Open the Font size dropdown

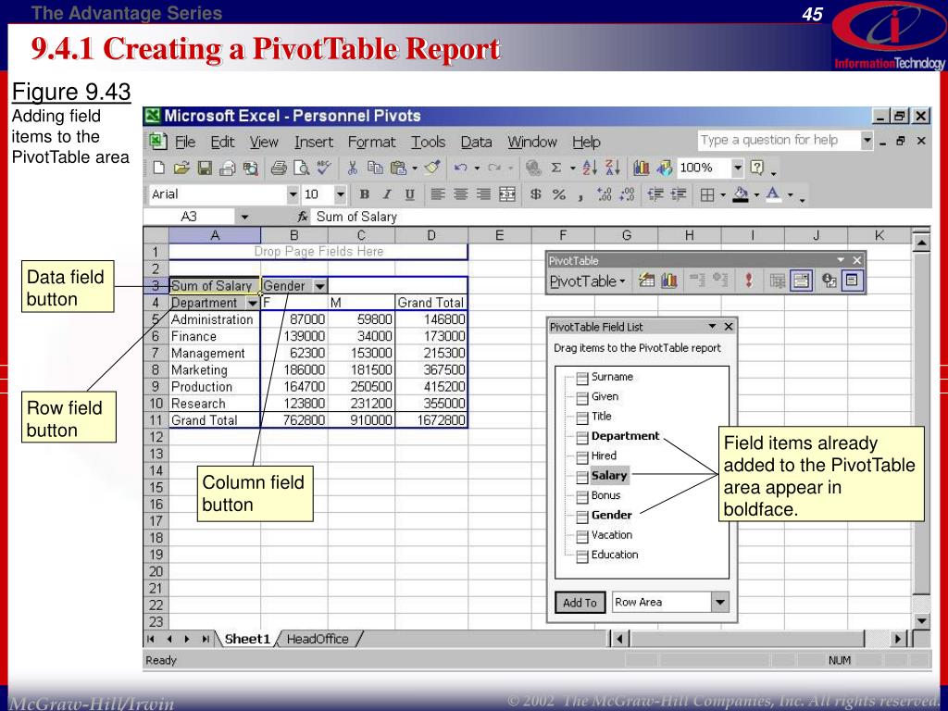click(340, 194)
